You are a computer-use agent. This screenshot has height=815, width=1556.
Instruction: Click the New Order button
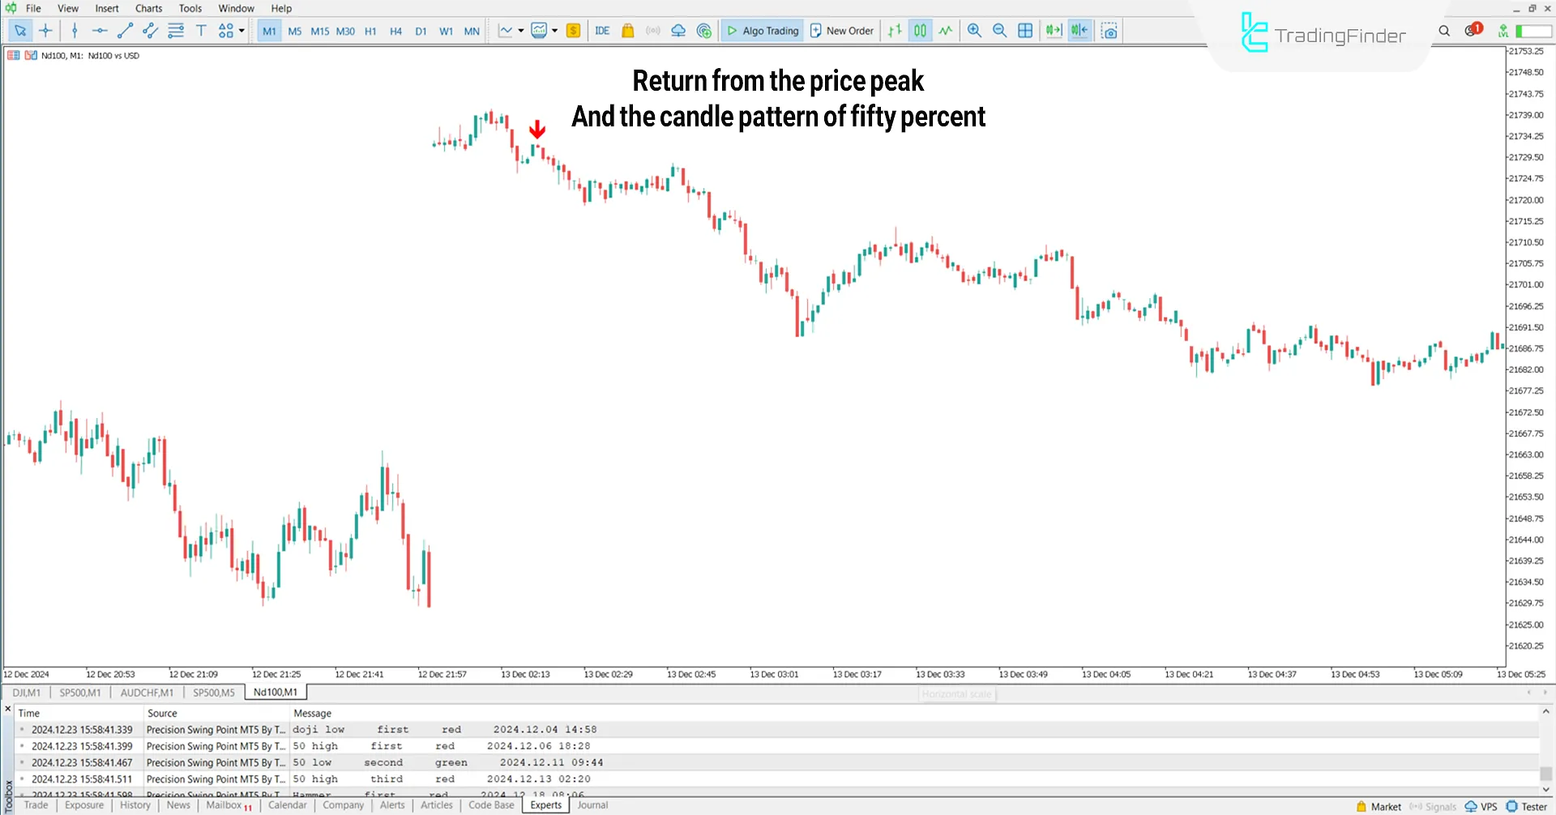tap(841, 31)
